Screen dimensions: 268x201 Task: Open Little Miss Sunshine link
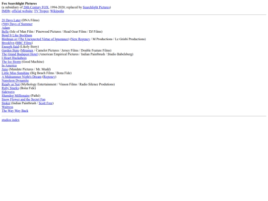[15, 73]
